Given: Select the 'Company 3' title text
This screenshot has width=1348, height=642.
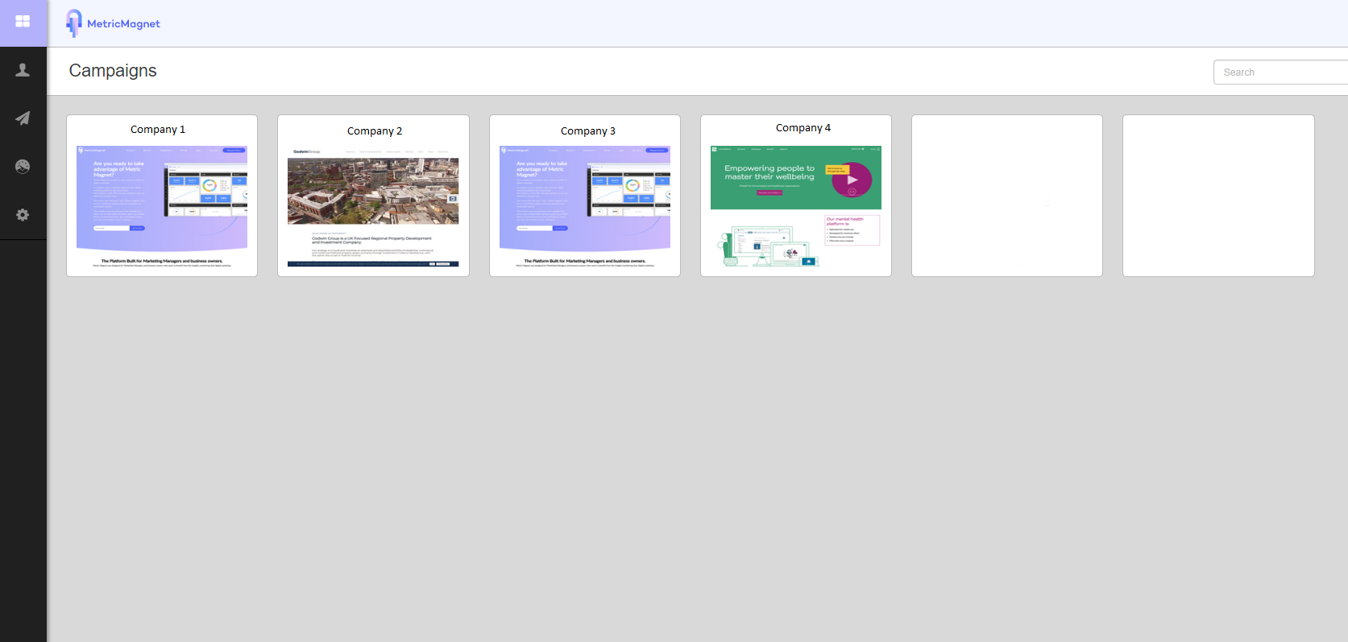Looking at the screenshot, I should coord(588,131).
